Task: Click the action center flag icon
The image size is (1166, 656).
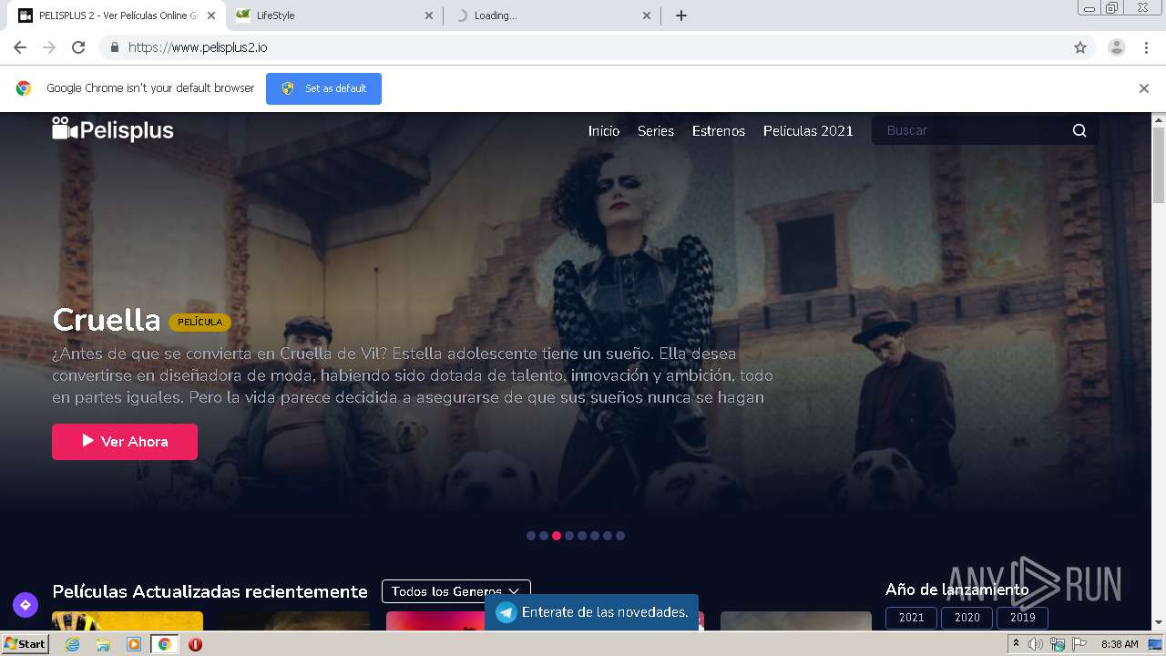Action: point(1079,644)
